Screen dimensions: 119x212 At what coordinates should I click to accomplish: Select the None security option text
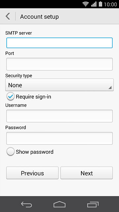(15, 85)
